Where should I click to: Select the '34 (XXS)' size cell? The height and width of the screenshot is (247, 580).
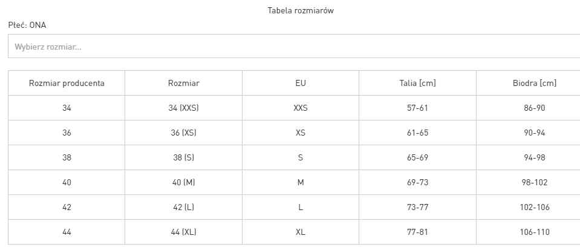pos(184,108)
